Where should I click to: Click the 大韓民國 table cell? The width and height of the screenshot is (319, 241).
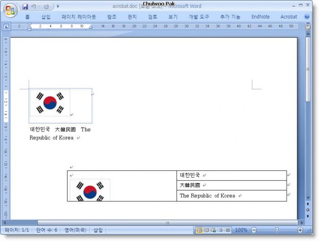coord(232,185)
